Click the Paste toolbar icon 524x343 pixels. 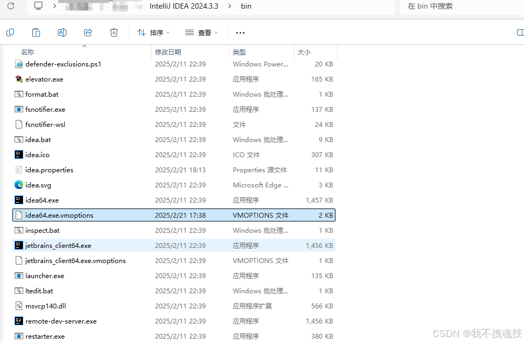[x=36, y=32]
